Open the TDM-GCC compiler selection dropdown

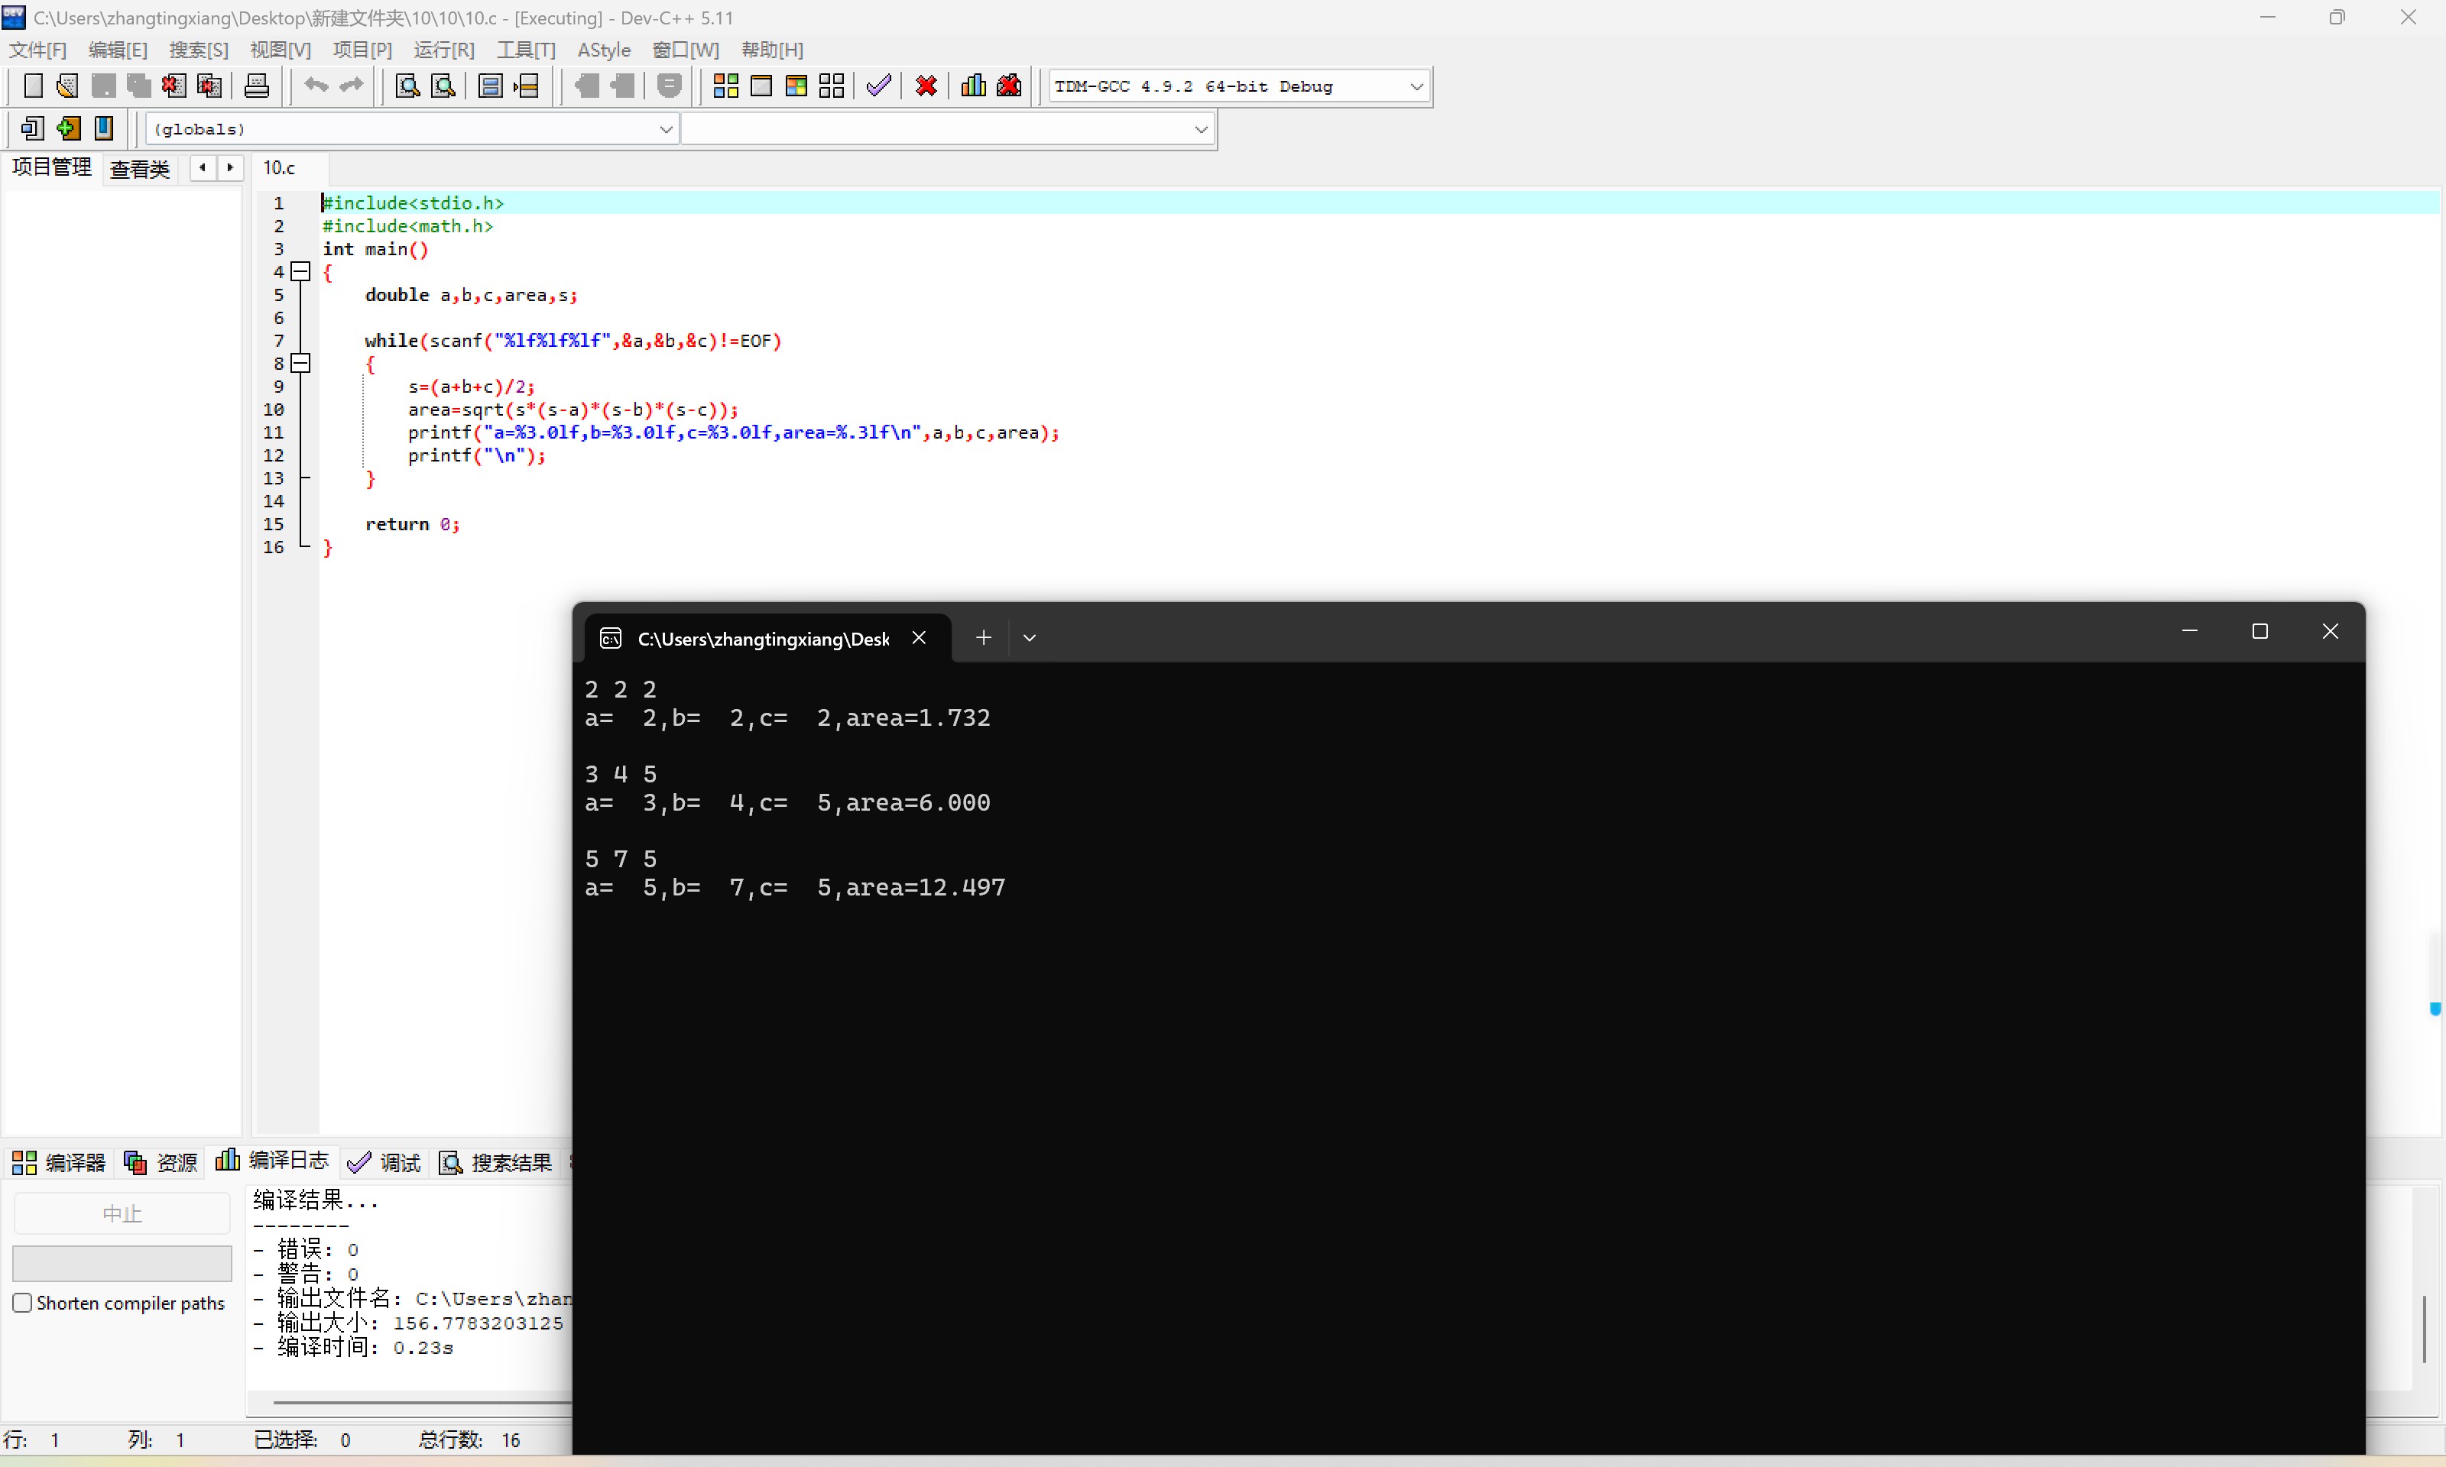pyautogui.click(x=1416, y=87)
